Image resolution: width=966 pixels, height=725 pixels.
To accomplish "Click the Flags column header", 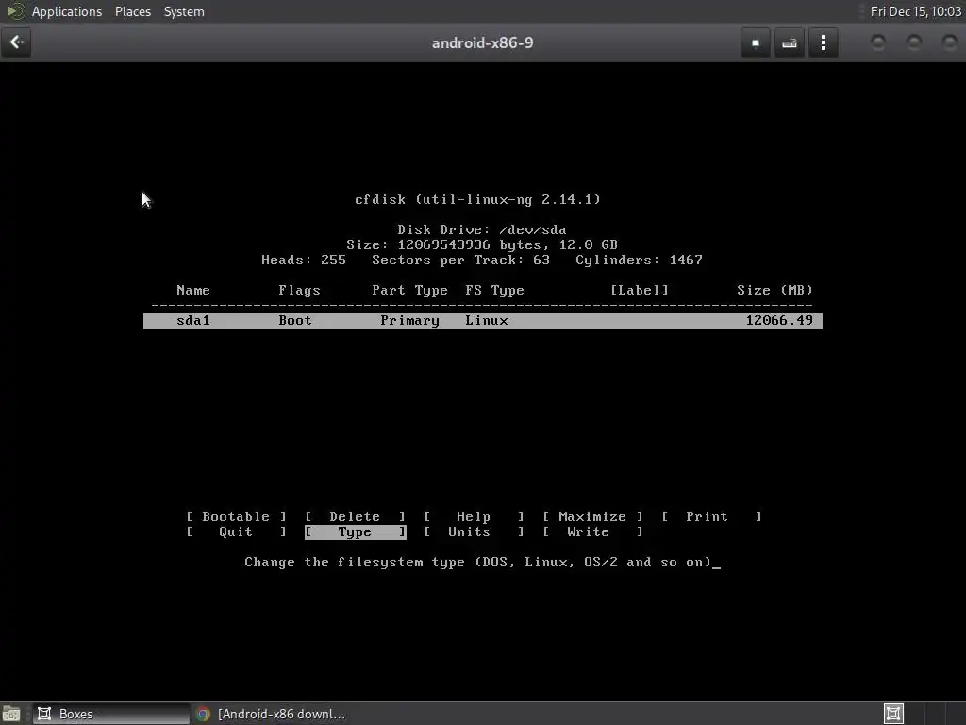I will pyautogui.click(x=299, y=291).
